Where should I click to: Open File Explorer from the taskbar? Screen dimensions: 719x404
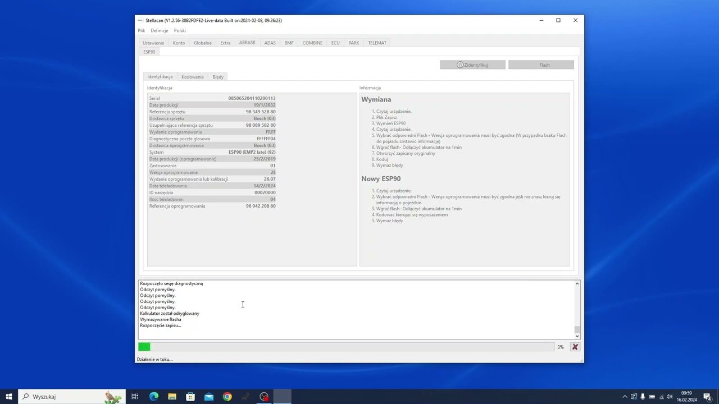172,397
